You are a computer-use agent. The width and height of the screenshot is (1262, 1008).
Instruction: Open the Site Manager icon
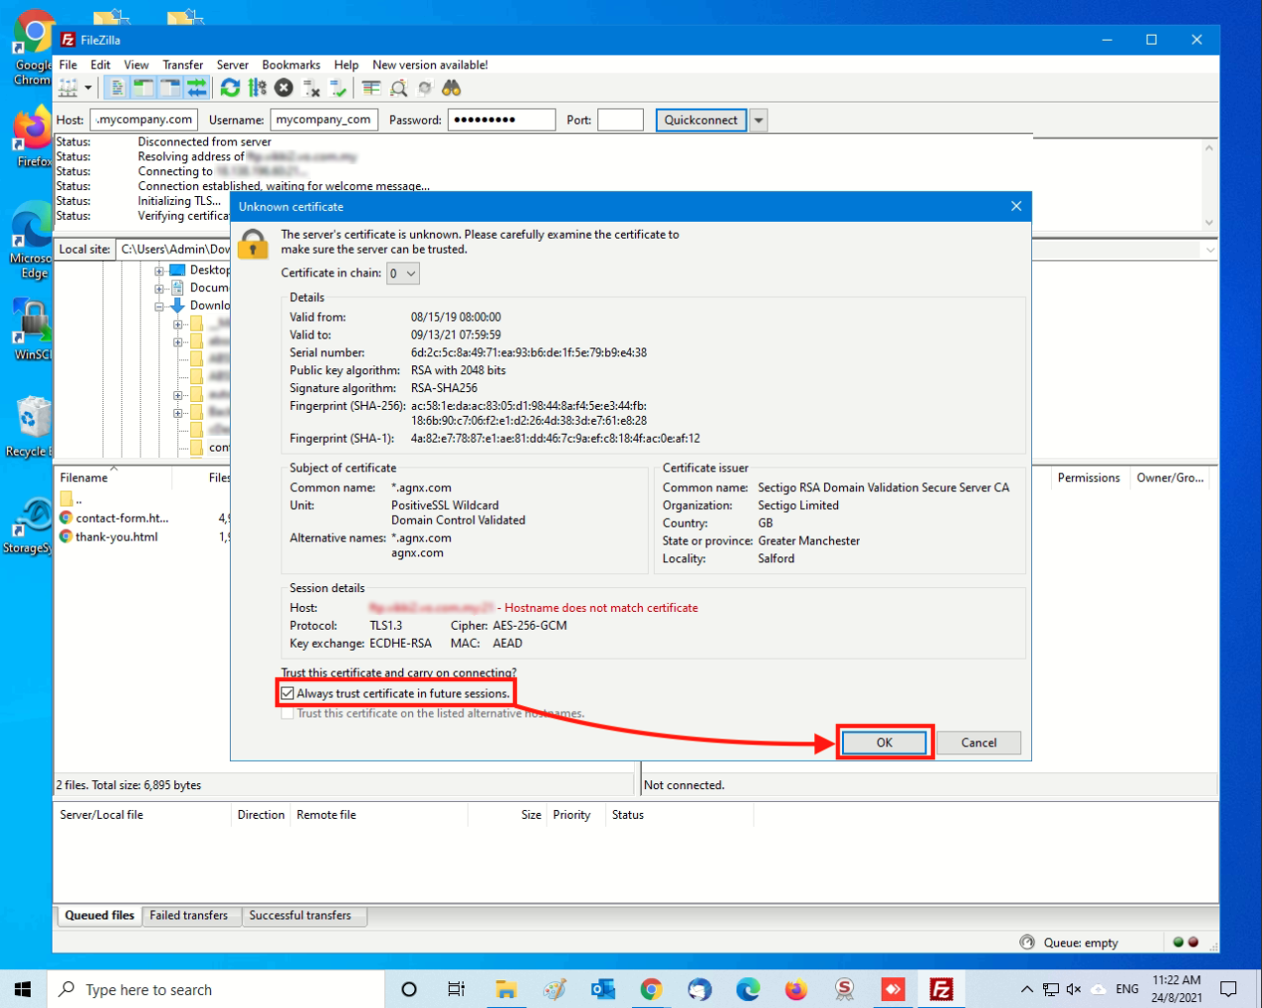click(67, 88)
